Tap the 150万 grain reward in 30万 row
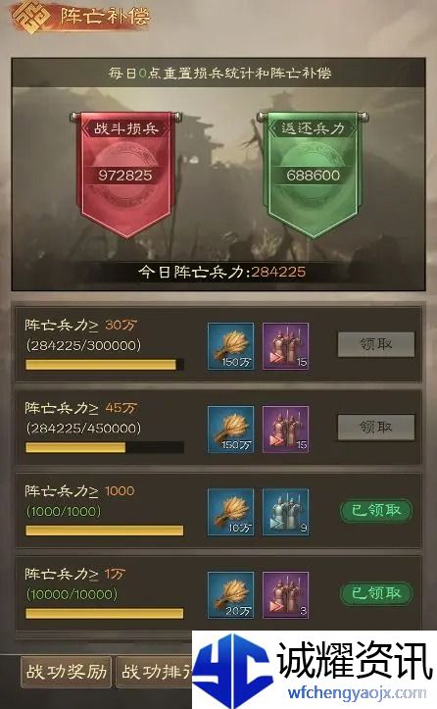Viewport: 437px width, 709px height. tap(230, 346)
